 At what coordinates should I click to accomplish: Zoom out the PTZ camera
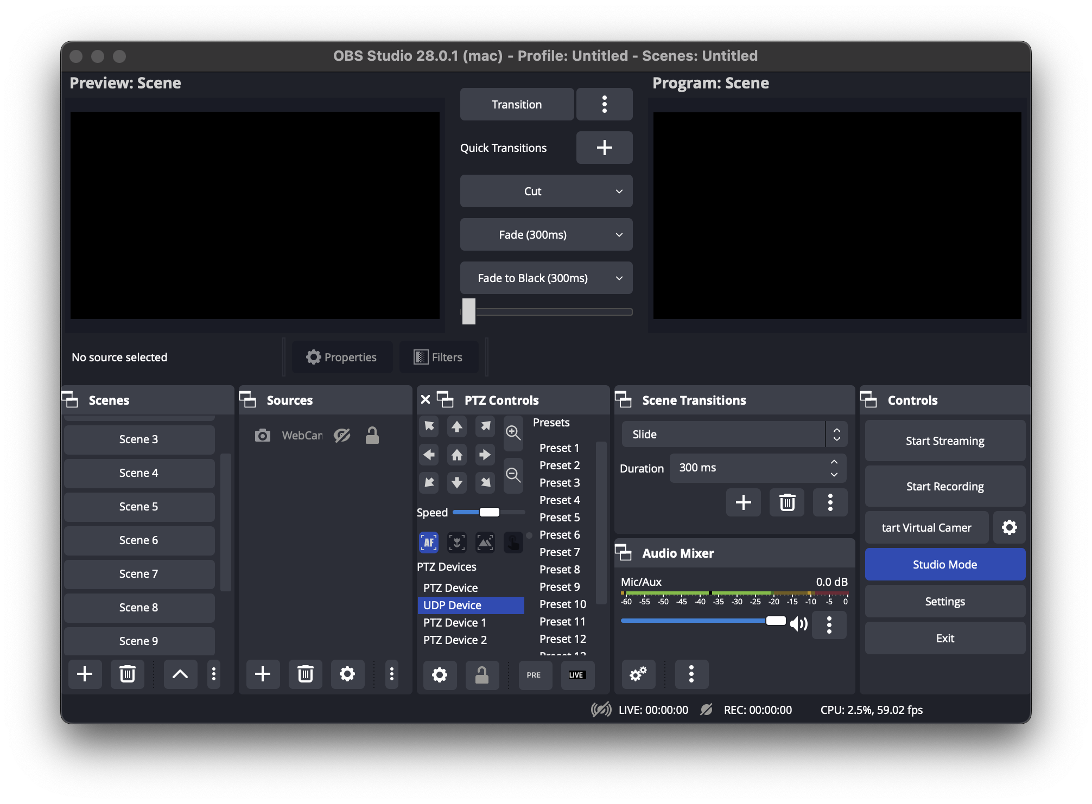[513, 475]
